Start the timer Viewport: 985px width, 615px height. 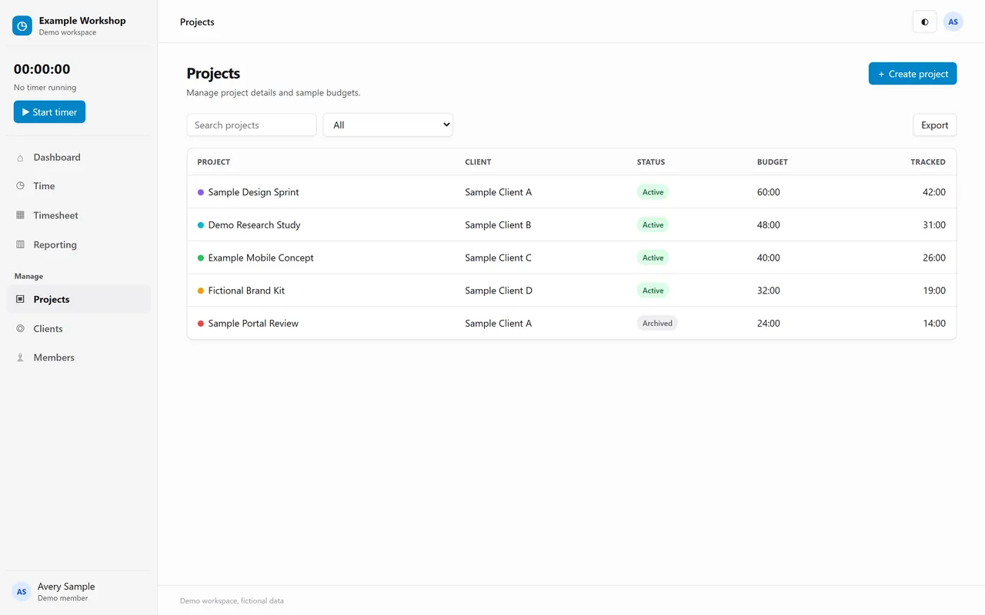49,111
